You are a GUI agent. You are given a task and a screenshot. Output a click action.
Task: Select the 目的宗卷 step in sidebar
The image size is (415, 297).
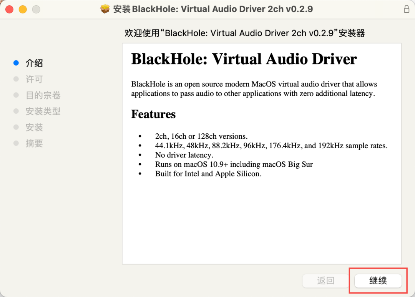[43, 95]
